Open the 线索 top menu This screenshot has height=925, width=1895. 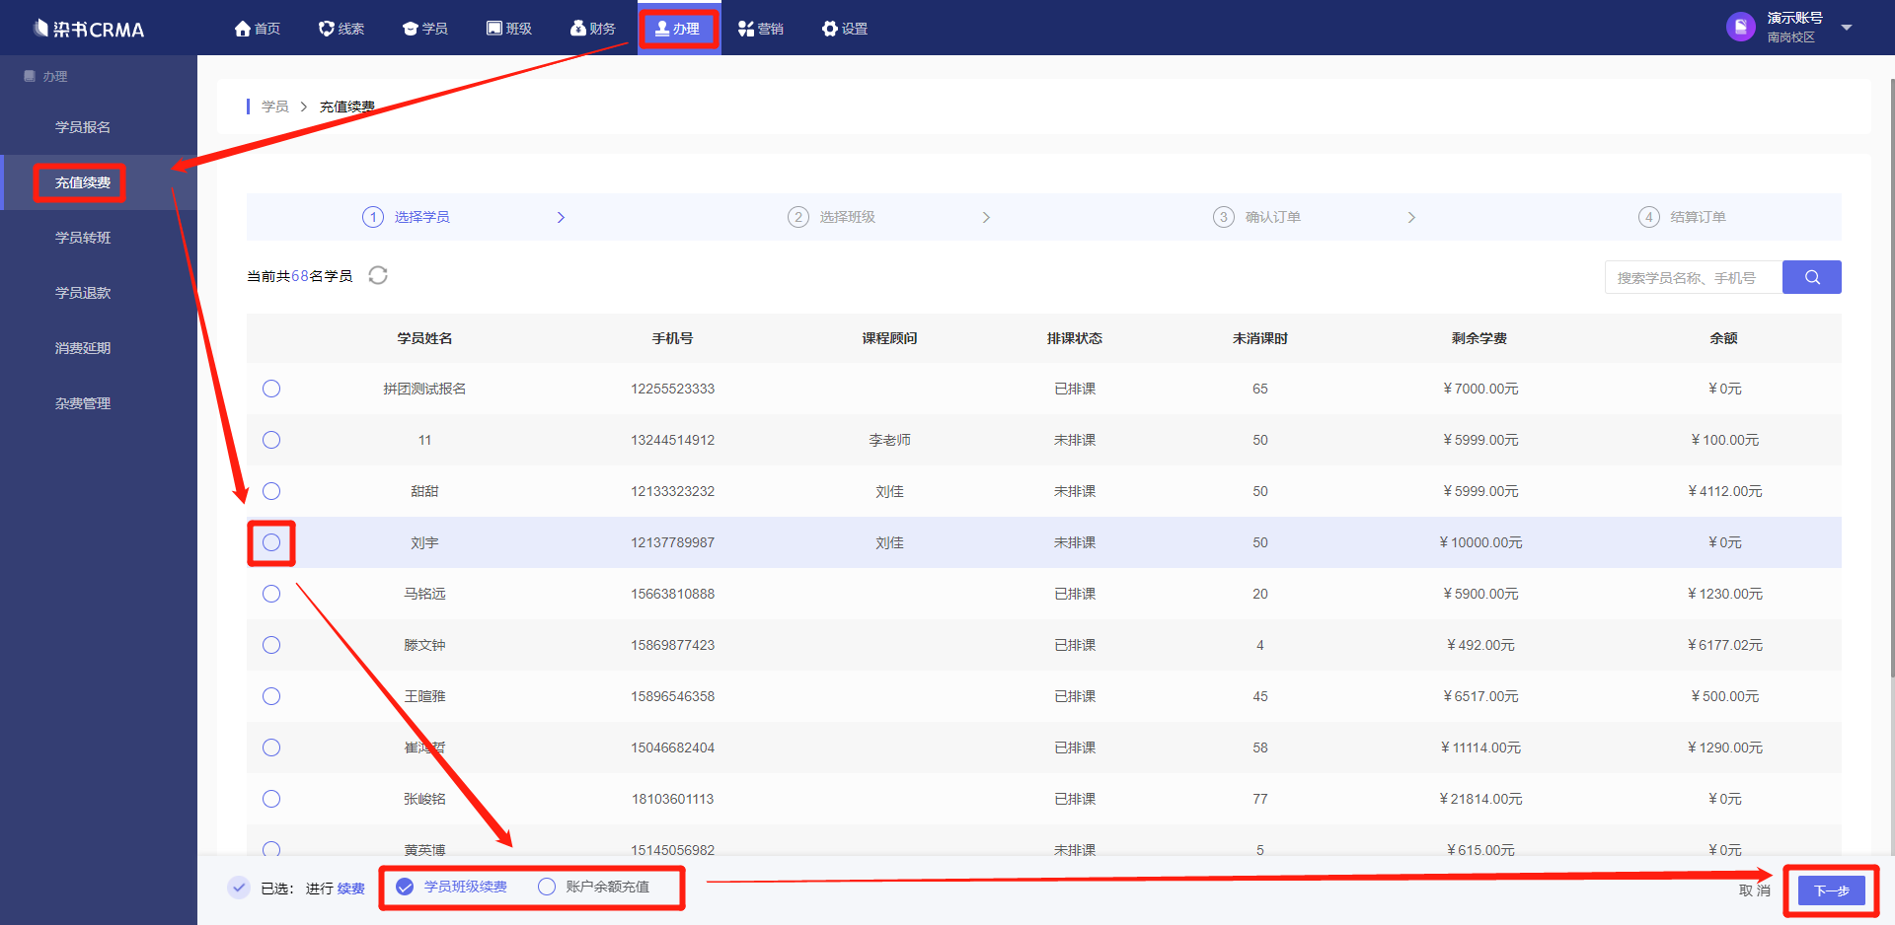click(x=341, y=29)
